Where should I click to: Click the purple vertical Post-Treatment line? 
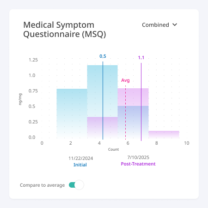click(141, 102)
